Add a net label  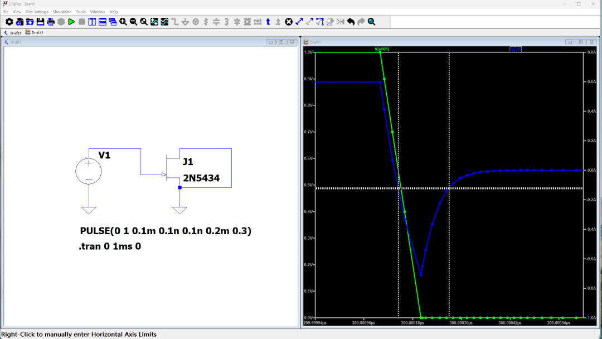click(x=258, y=22)
